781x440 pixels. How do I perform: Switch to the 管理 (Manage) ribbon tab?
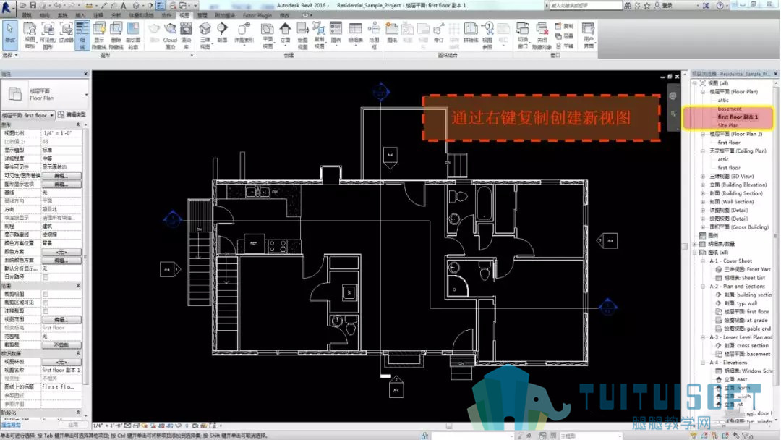202,15
